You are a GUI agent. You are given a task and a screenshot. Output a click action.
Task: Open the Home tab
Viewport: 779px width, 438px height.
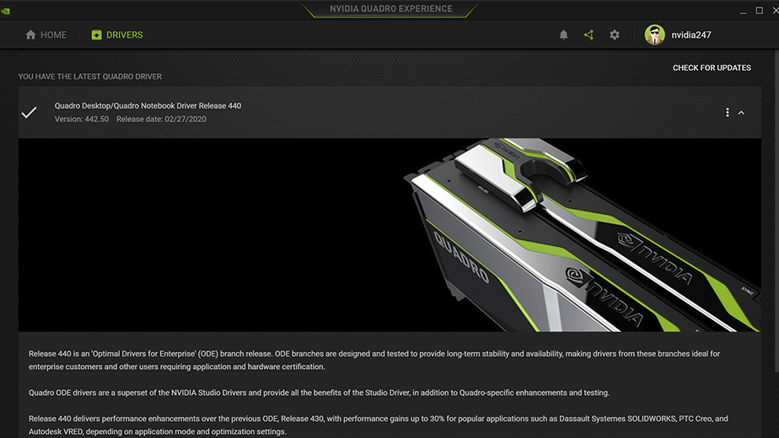pyautogui.click(x=46, y=35)
